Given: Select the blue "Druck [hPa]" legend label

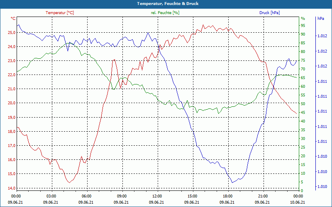Looking at the screenshot, I should (x=269, y=13).
